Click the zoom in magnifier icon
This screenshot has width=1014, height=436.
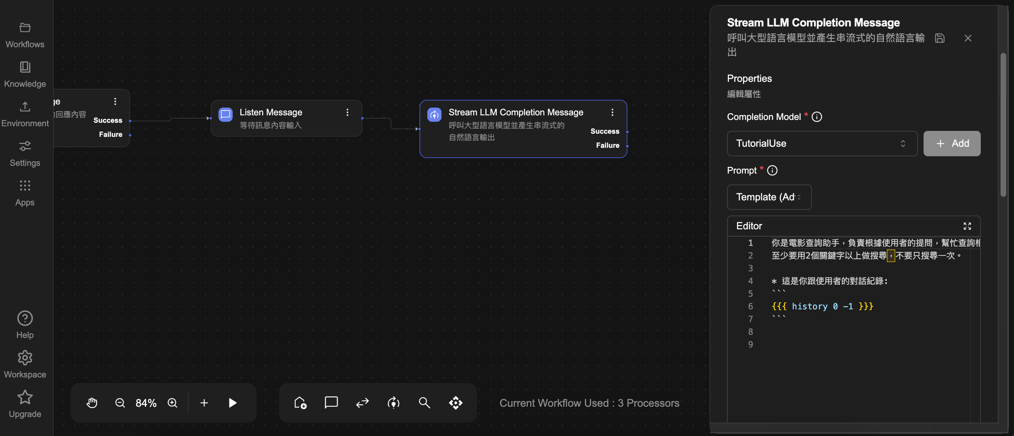(172, 402)
